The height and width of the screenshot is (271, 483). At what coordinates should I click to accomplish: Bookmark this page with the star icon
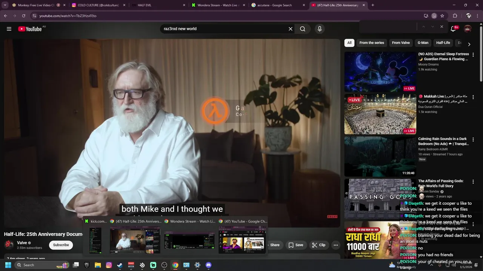click(x=442, y=16)
